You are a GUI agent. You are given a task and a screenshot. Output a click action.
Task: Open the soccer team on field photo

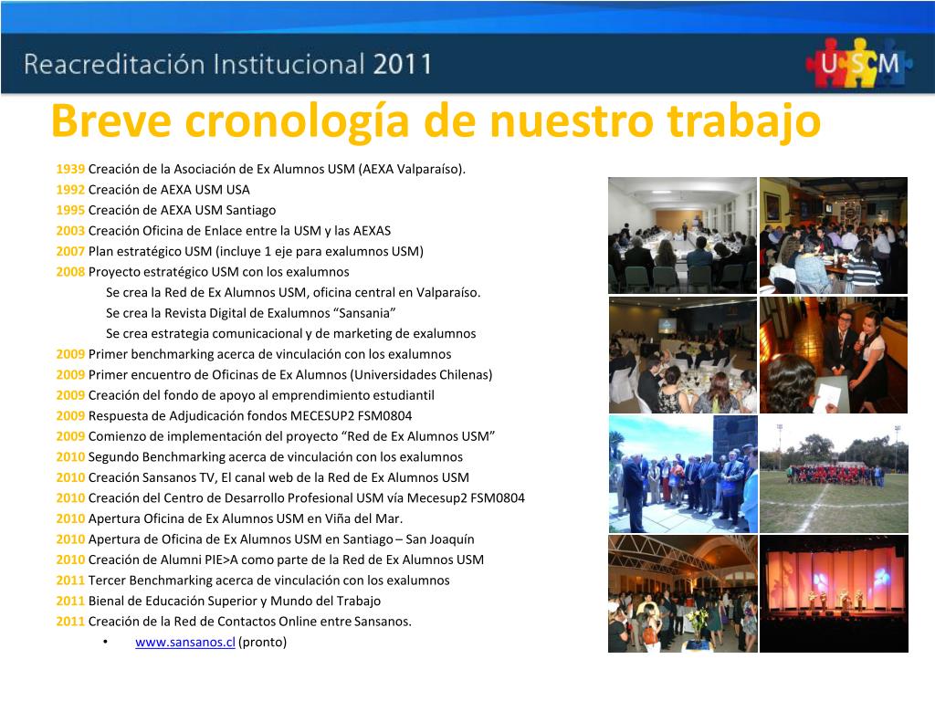(x=835, y=475)
